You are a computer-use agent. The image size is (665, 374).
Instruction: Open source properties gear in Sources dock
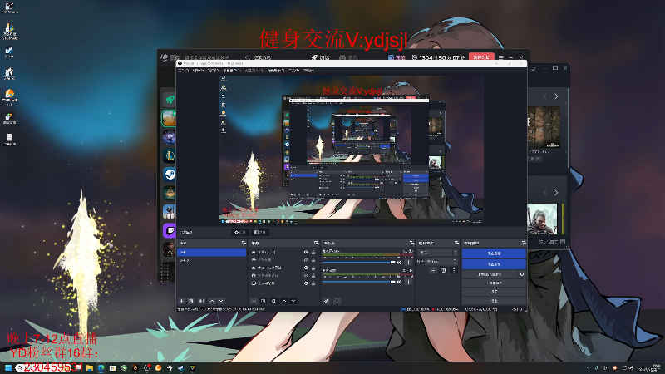[273, 301]
